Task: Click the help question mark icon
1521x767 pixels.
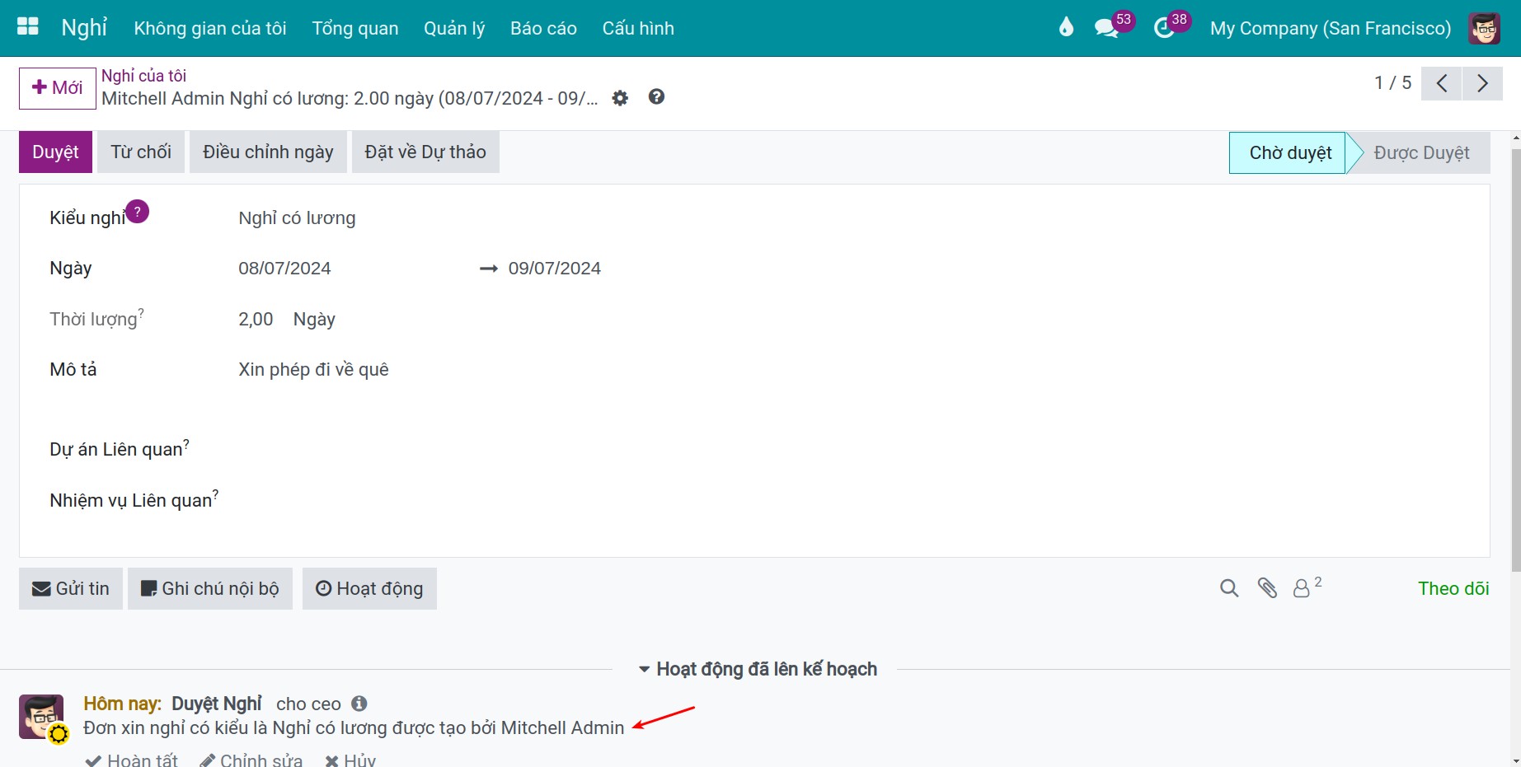Action: tap(656, 97)
